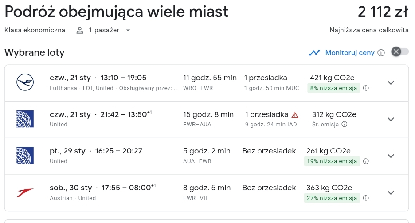This screenshot has height=223, width=415.
Task: Click the Lufthansa airline logo
Action: tap(25, 82)
